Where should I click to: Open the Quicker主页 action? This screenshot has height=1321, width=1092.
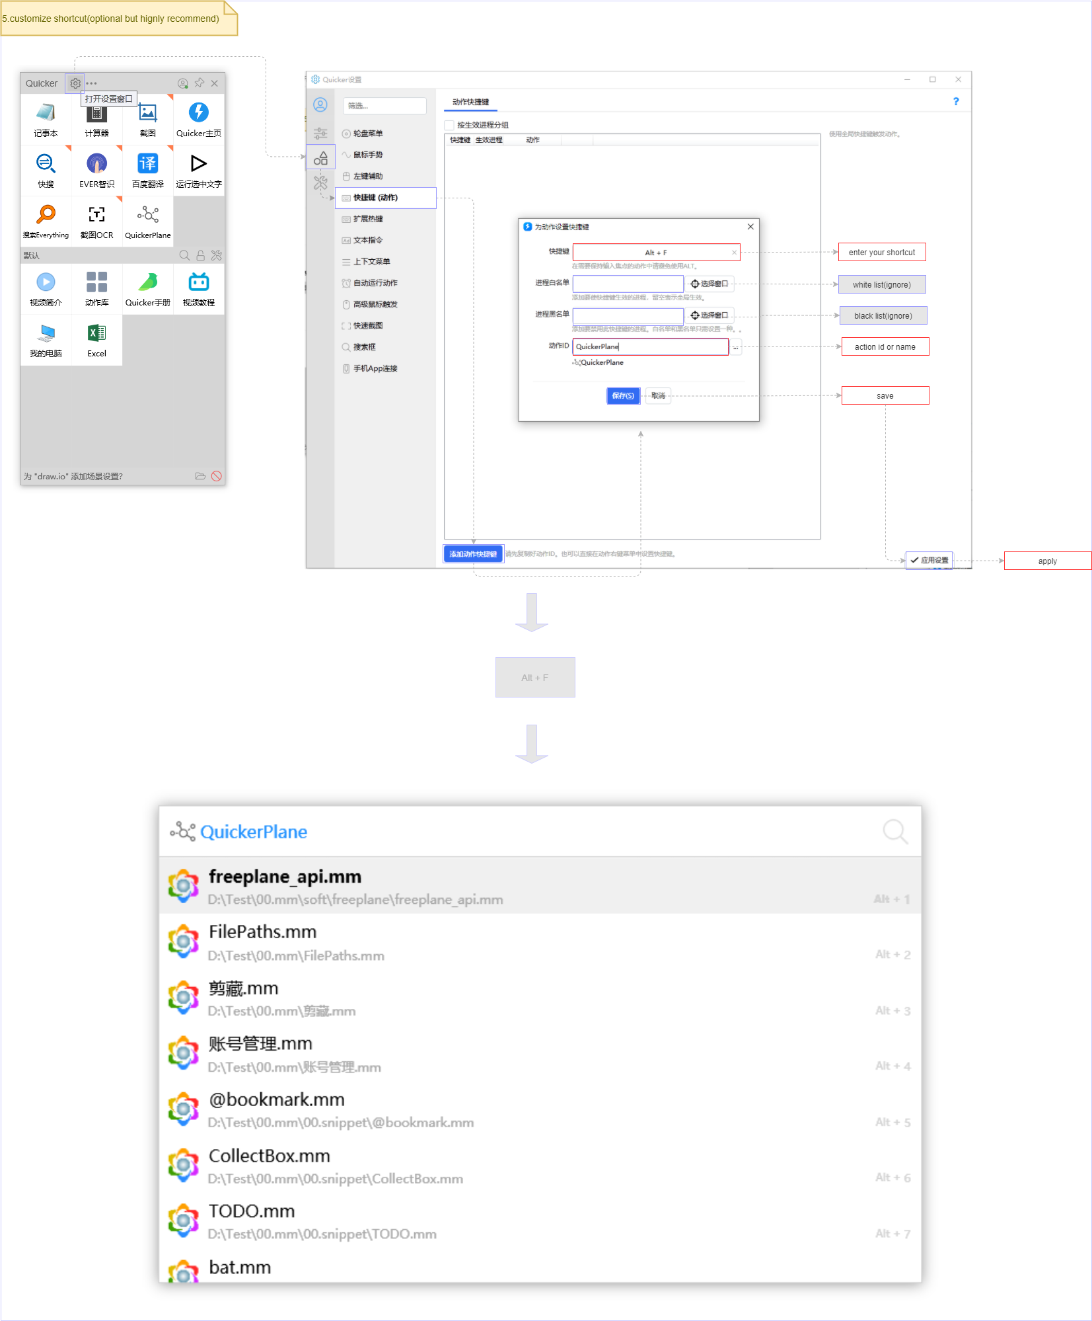click(x=199, y=120)
